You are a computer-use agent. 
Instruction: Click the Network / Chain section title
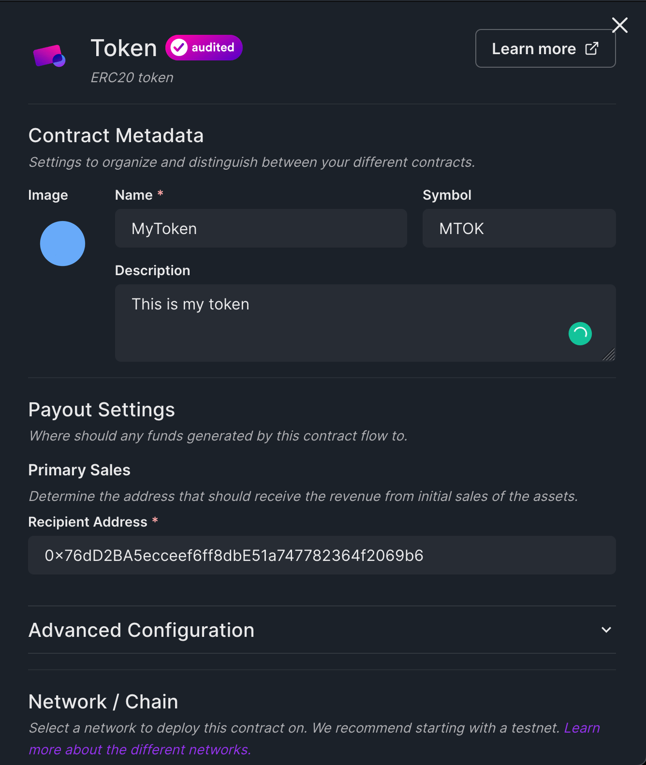pyautogui.click(x=103, y=702)
